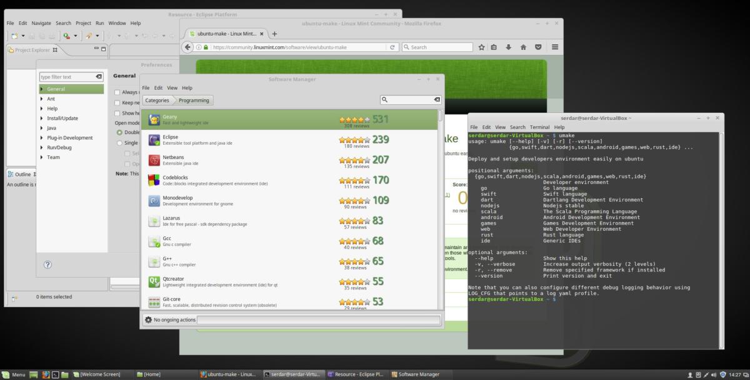Switch to the ubuntu-make Firefox tab
This screenshot has height=380, width=750.
pos(226,34)
